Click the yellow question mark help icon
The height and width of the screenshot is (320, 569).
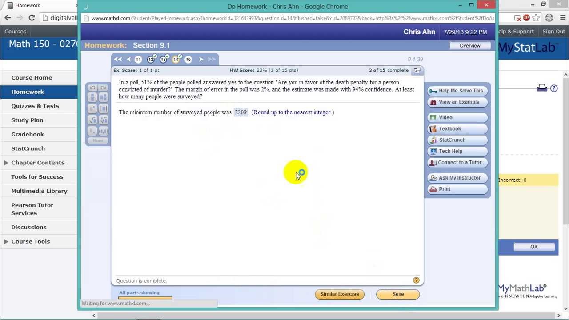click(416, 280)
